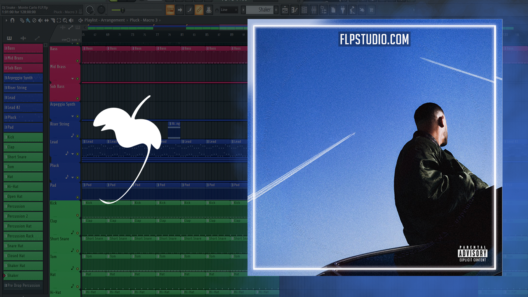Select the Arpeggio Synth pattern
The image size is (528, 297).
click(x=23, y=78)
